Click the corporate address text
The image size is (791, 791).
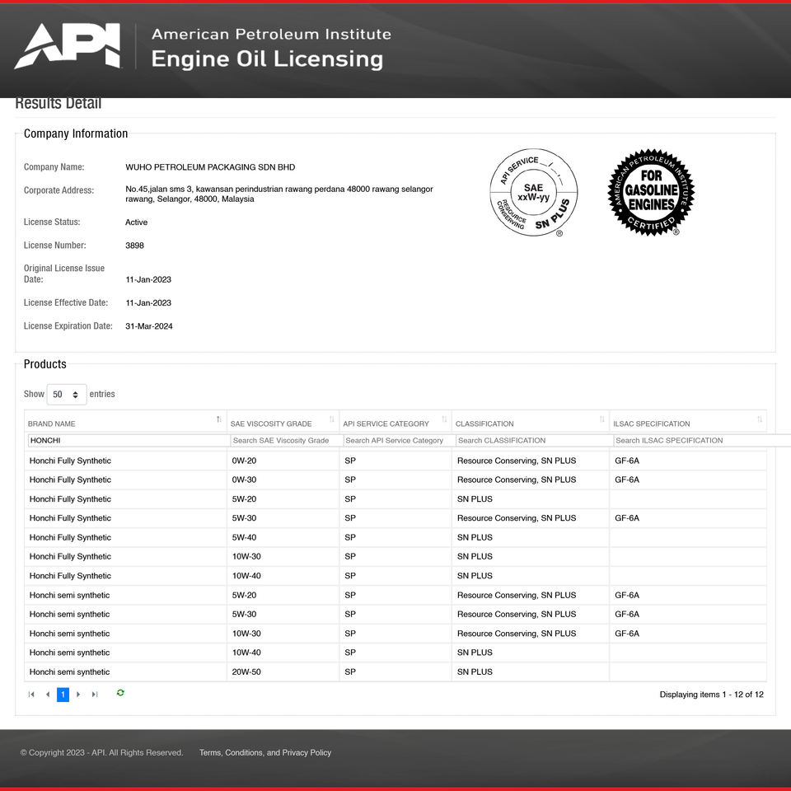[x=279, y=194]
